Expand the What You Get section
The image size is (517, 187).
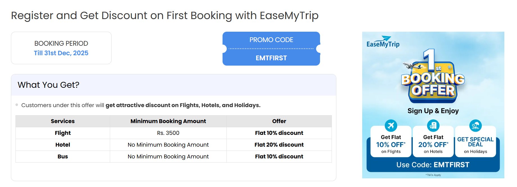[x=48, y=85]
